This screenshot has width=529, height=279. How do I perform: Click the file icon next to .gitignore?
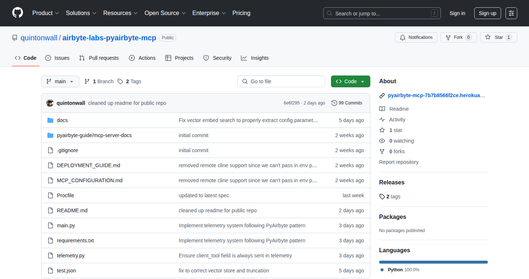(x=50, y=150)
